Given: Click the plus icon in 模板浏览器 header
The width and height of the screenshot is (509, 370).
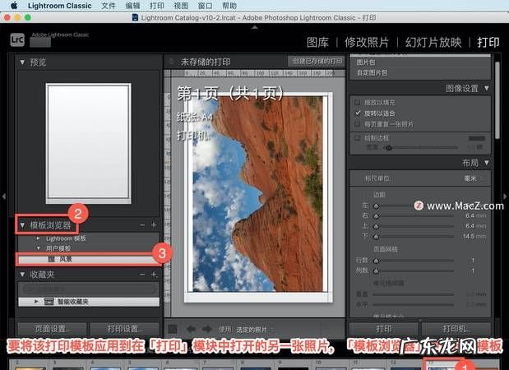Looking at the screenshot, I should 153,224.
